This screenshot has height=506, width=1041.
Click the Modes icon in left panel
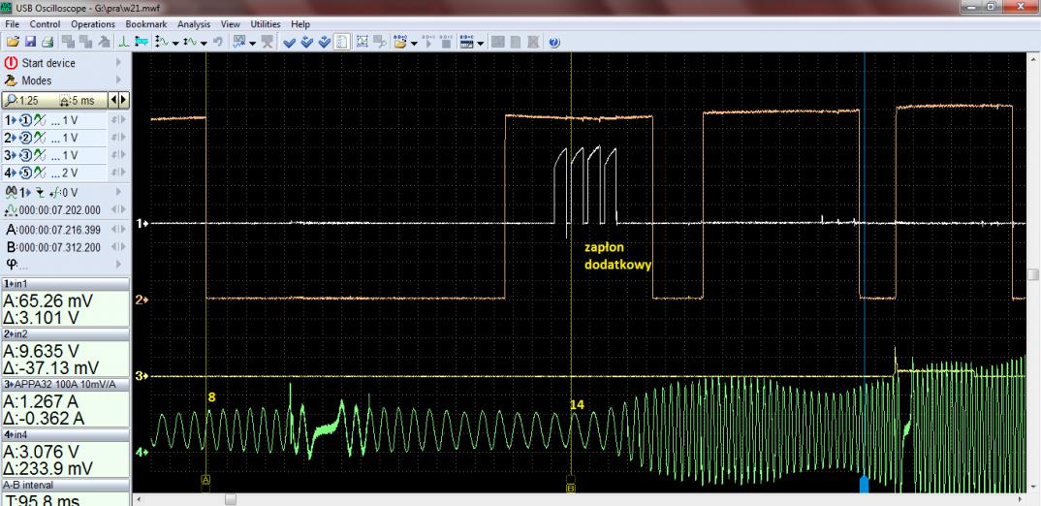click(12, 80)
